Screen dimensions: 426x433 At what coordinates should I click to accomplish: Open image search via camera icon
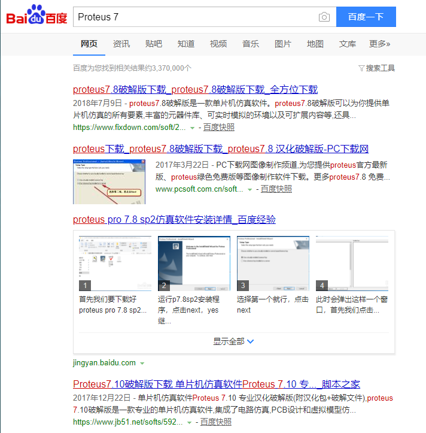[x=324, y=17]
